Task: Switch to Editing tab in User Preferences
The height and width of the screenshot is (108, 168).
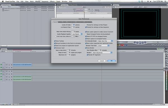Action: 60,22
